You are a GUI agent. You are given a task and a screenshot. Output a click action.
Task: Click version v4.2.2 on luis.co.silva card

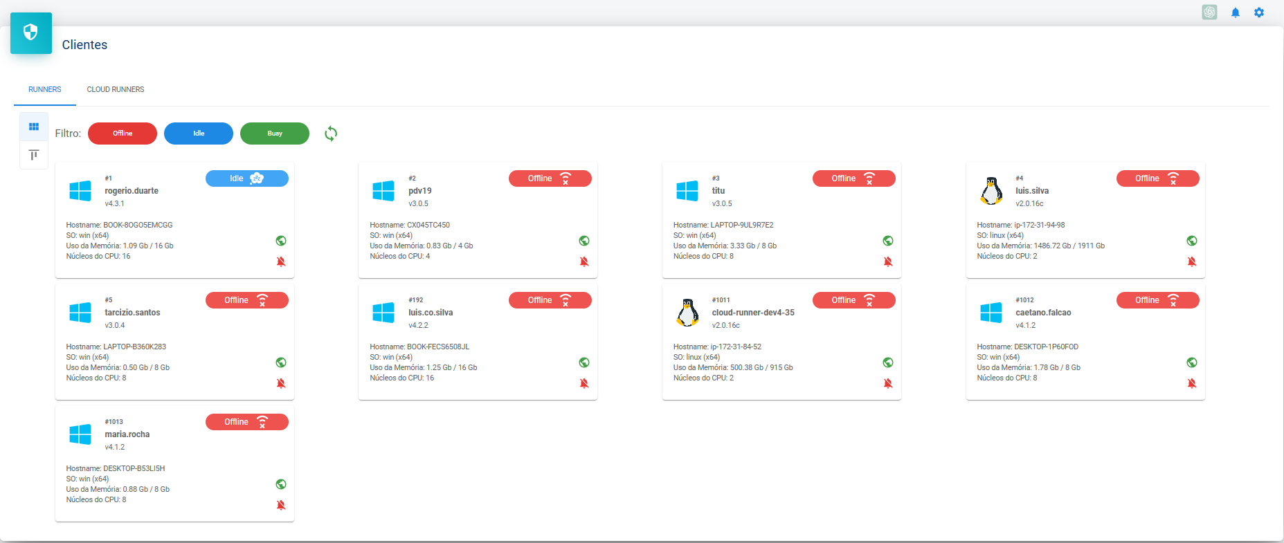(418, 325)
